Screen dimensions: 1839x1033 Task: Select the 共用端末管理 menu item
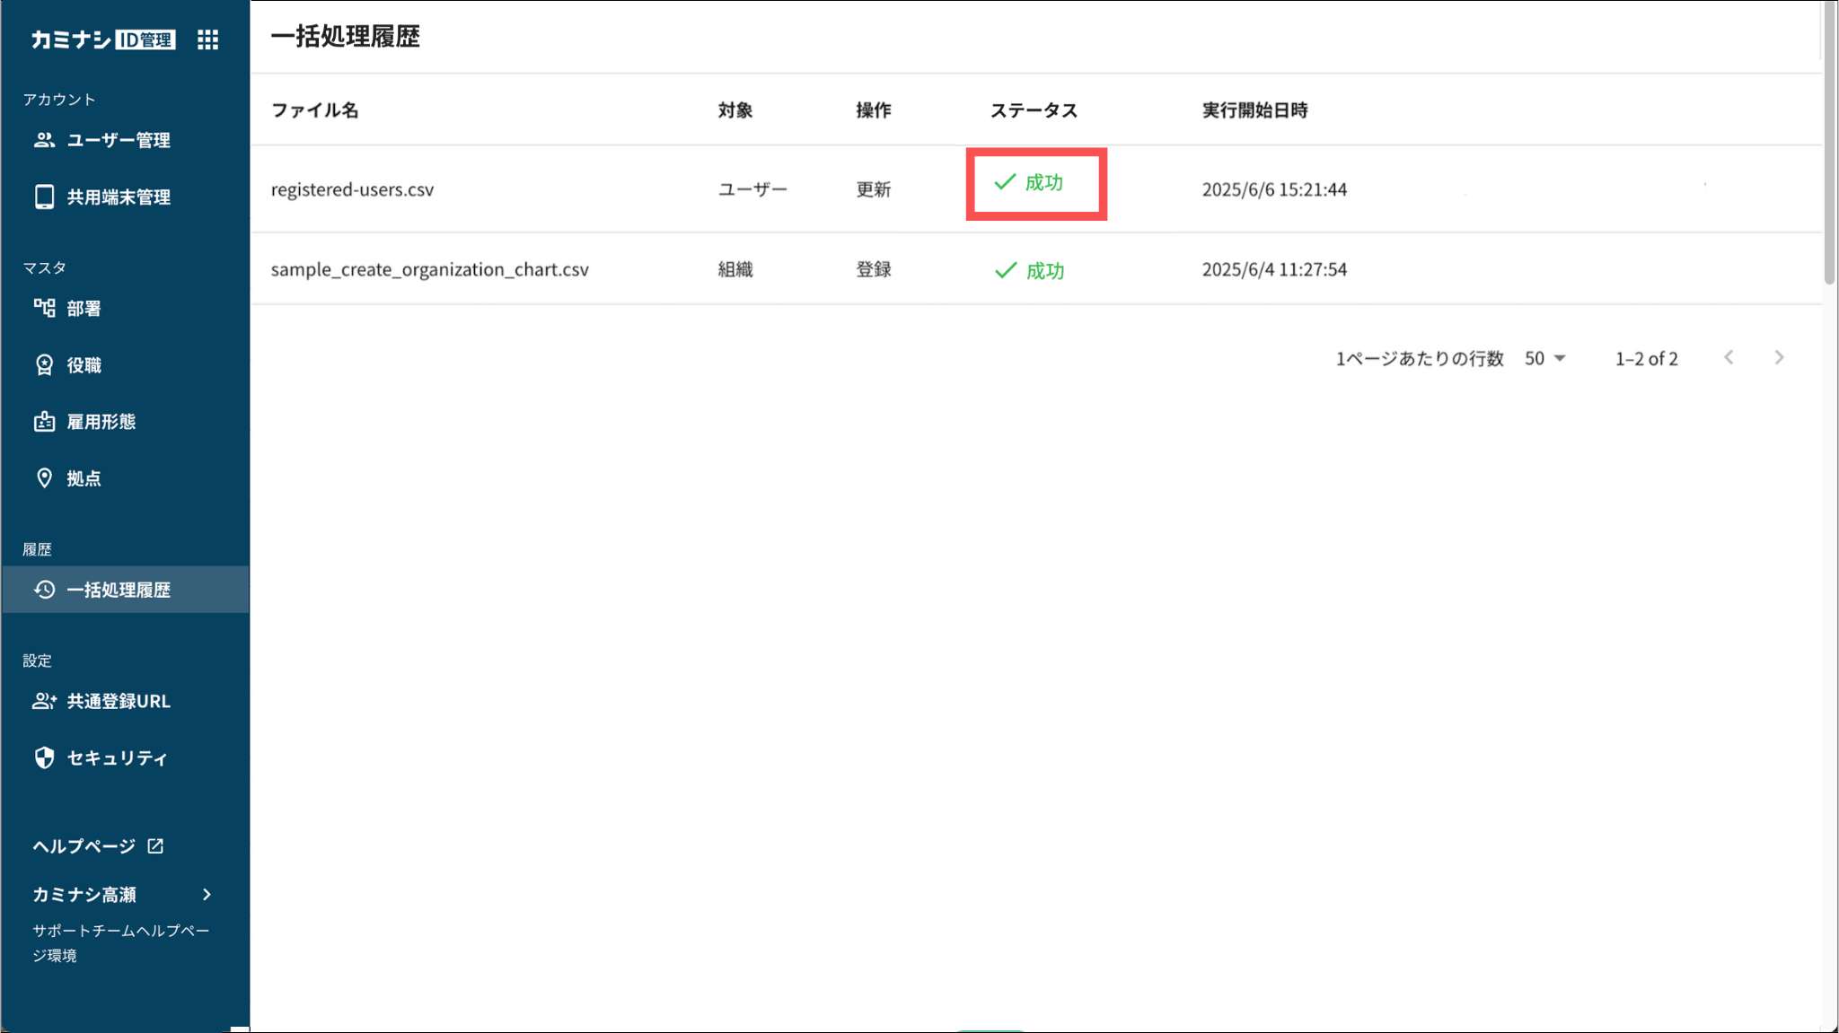(x=119, y=197)
